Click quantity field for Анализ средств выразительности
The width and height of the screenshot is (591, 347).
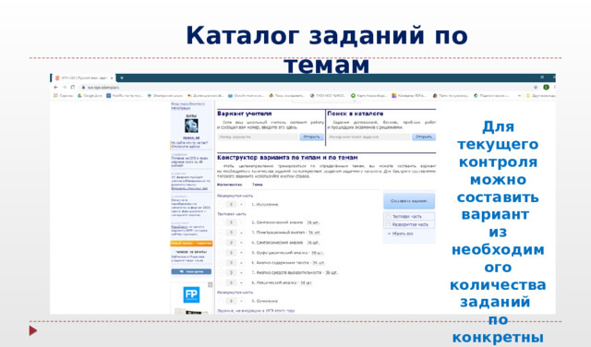(231, 272)
